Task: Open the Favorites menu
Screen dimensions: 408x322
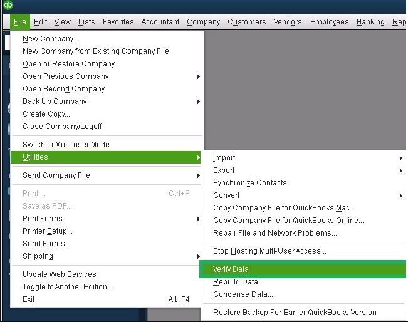Action: click(x=118, y=22)
